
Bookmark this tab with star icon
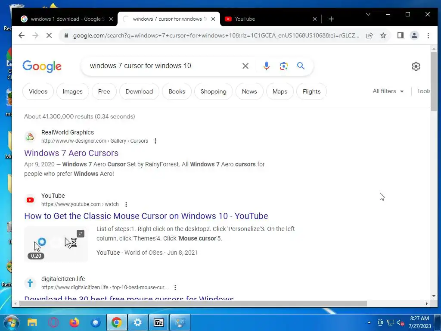pos(383,35)
